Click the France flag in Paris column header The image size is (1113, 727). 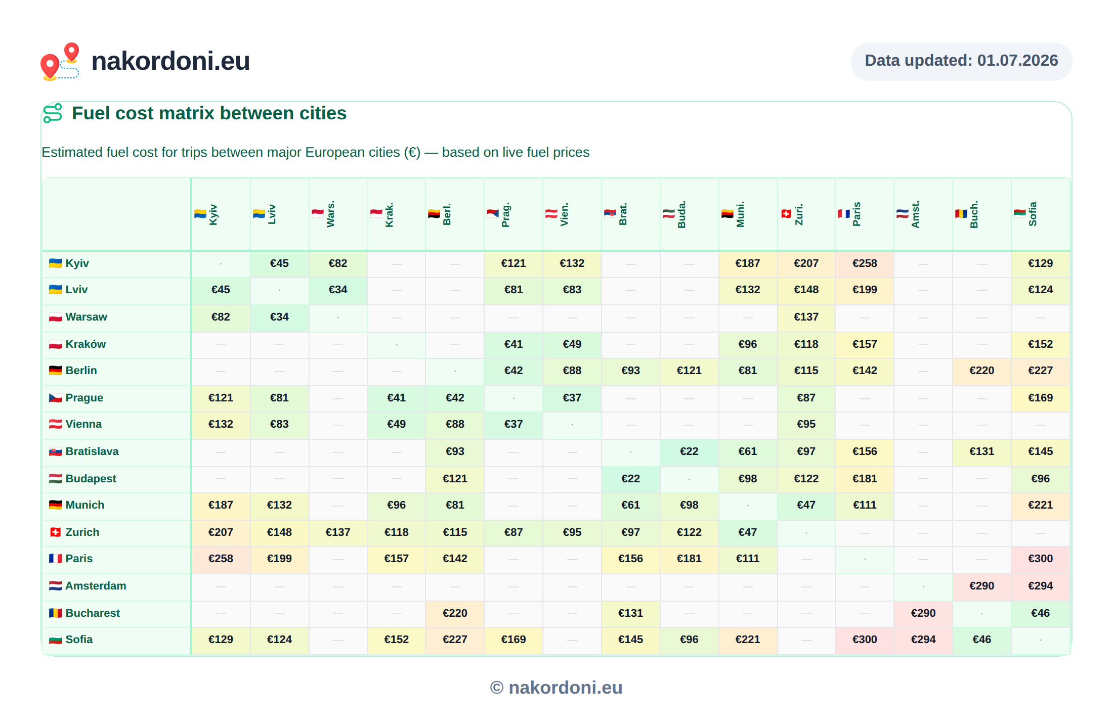843,214
